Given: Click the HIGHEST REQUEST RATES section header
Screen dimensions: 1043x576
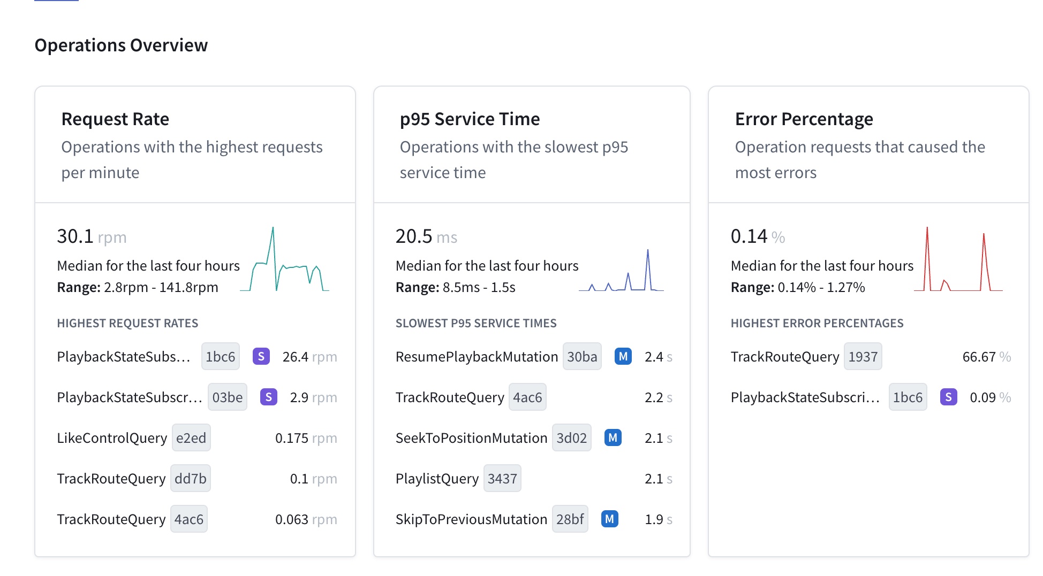Looking at the screenshot, I should [x=127, y=323].
